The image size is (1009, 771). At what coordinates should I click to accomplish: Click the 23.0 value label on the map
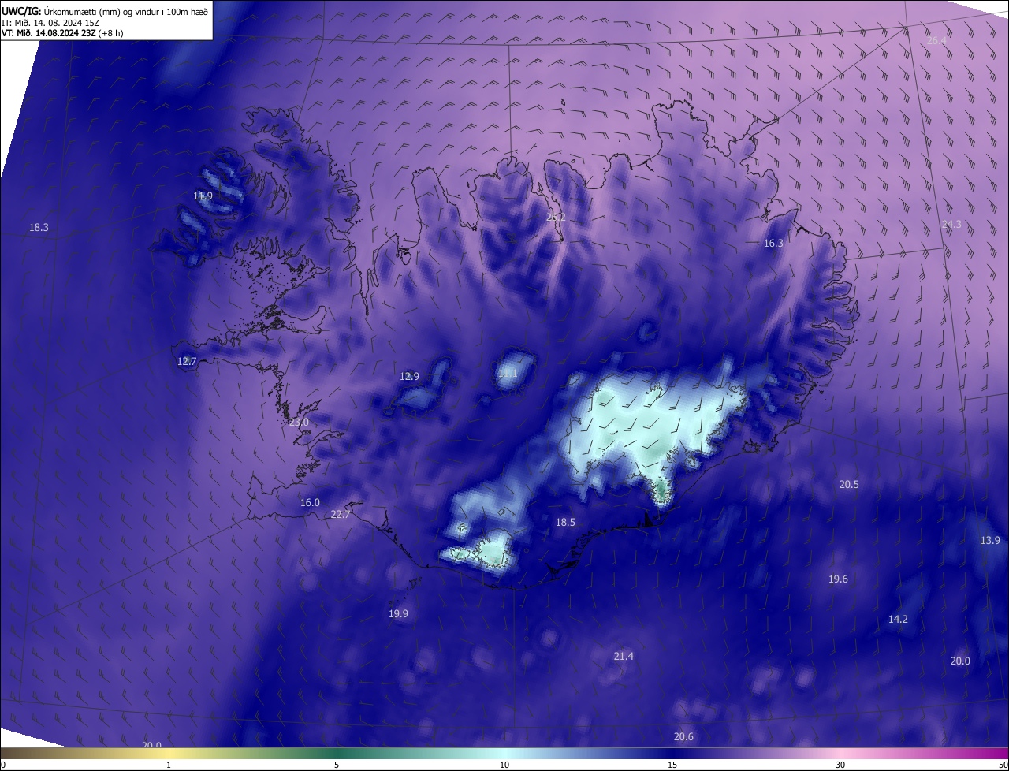click(299, 423)
